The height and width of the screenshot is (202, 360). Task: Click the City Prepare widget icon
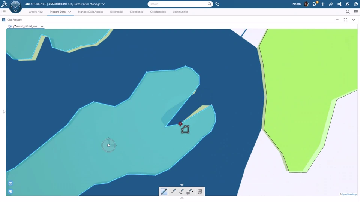(x=4, y=20)
